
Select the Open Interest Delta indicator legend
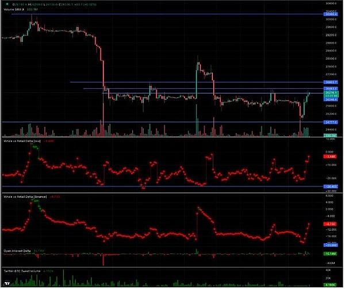coord(24,251)
